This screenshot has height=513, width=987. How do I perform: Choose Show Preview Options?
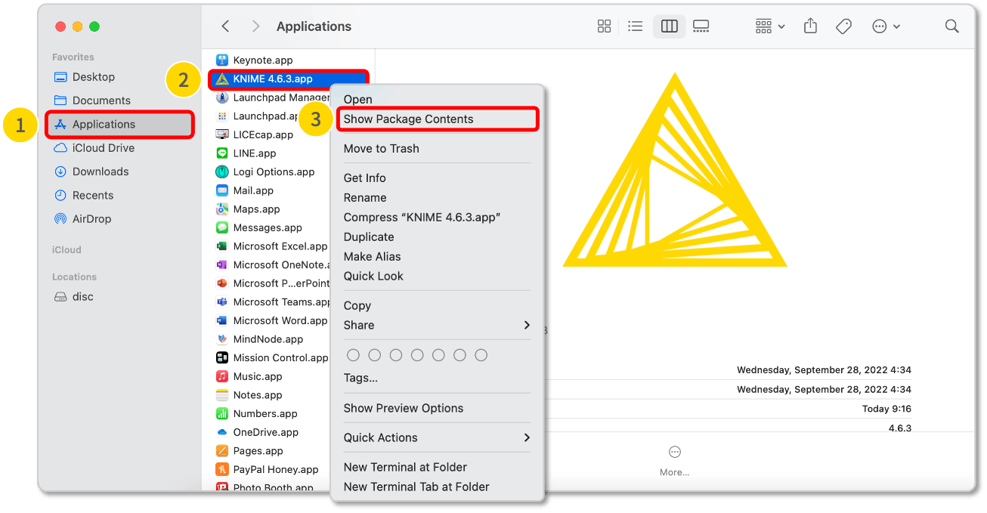coord(404,409)
